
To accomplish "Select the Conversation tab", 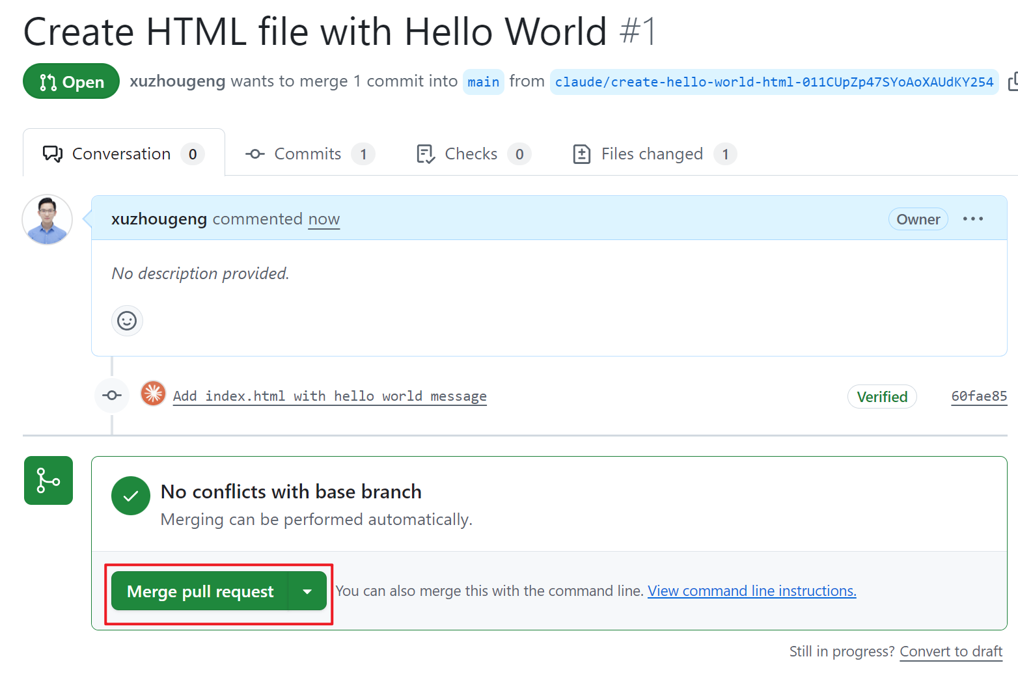I will [x=124, y=154].
